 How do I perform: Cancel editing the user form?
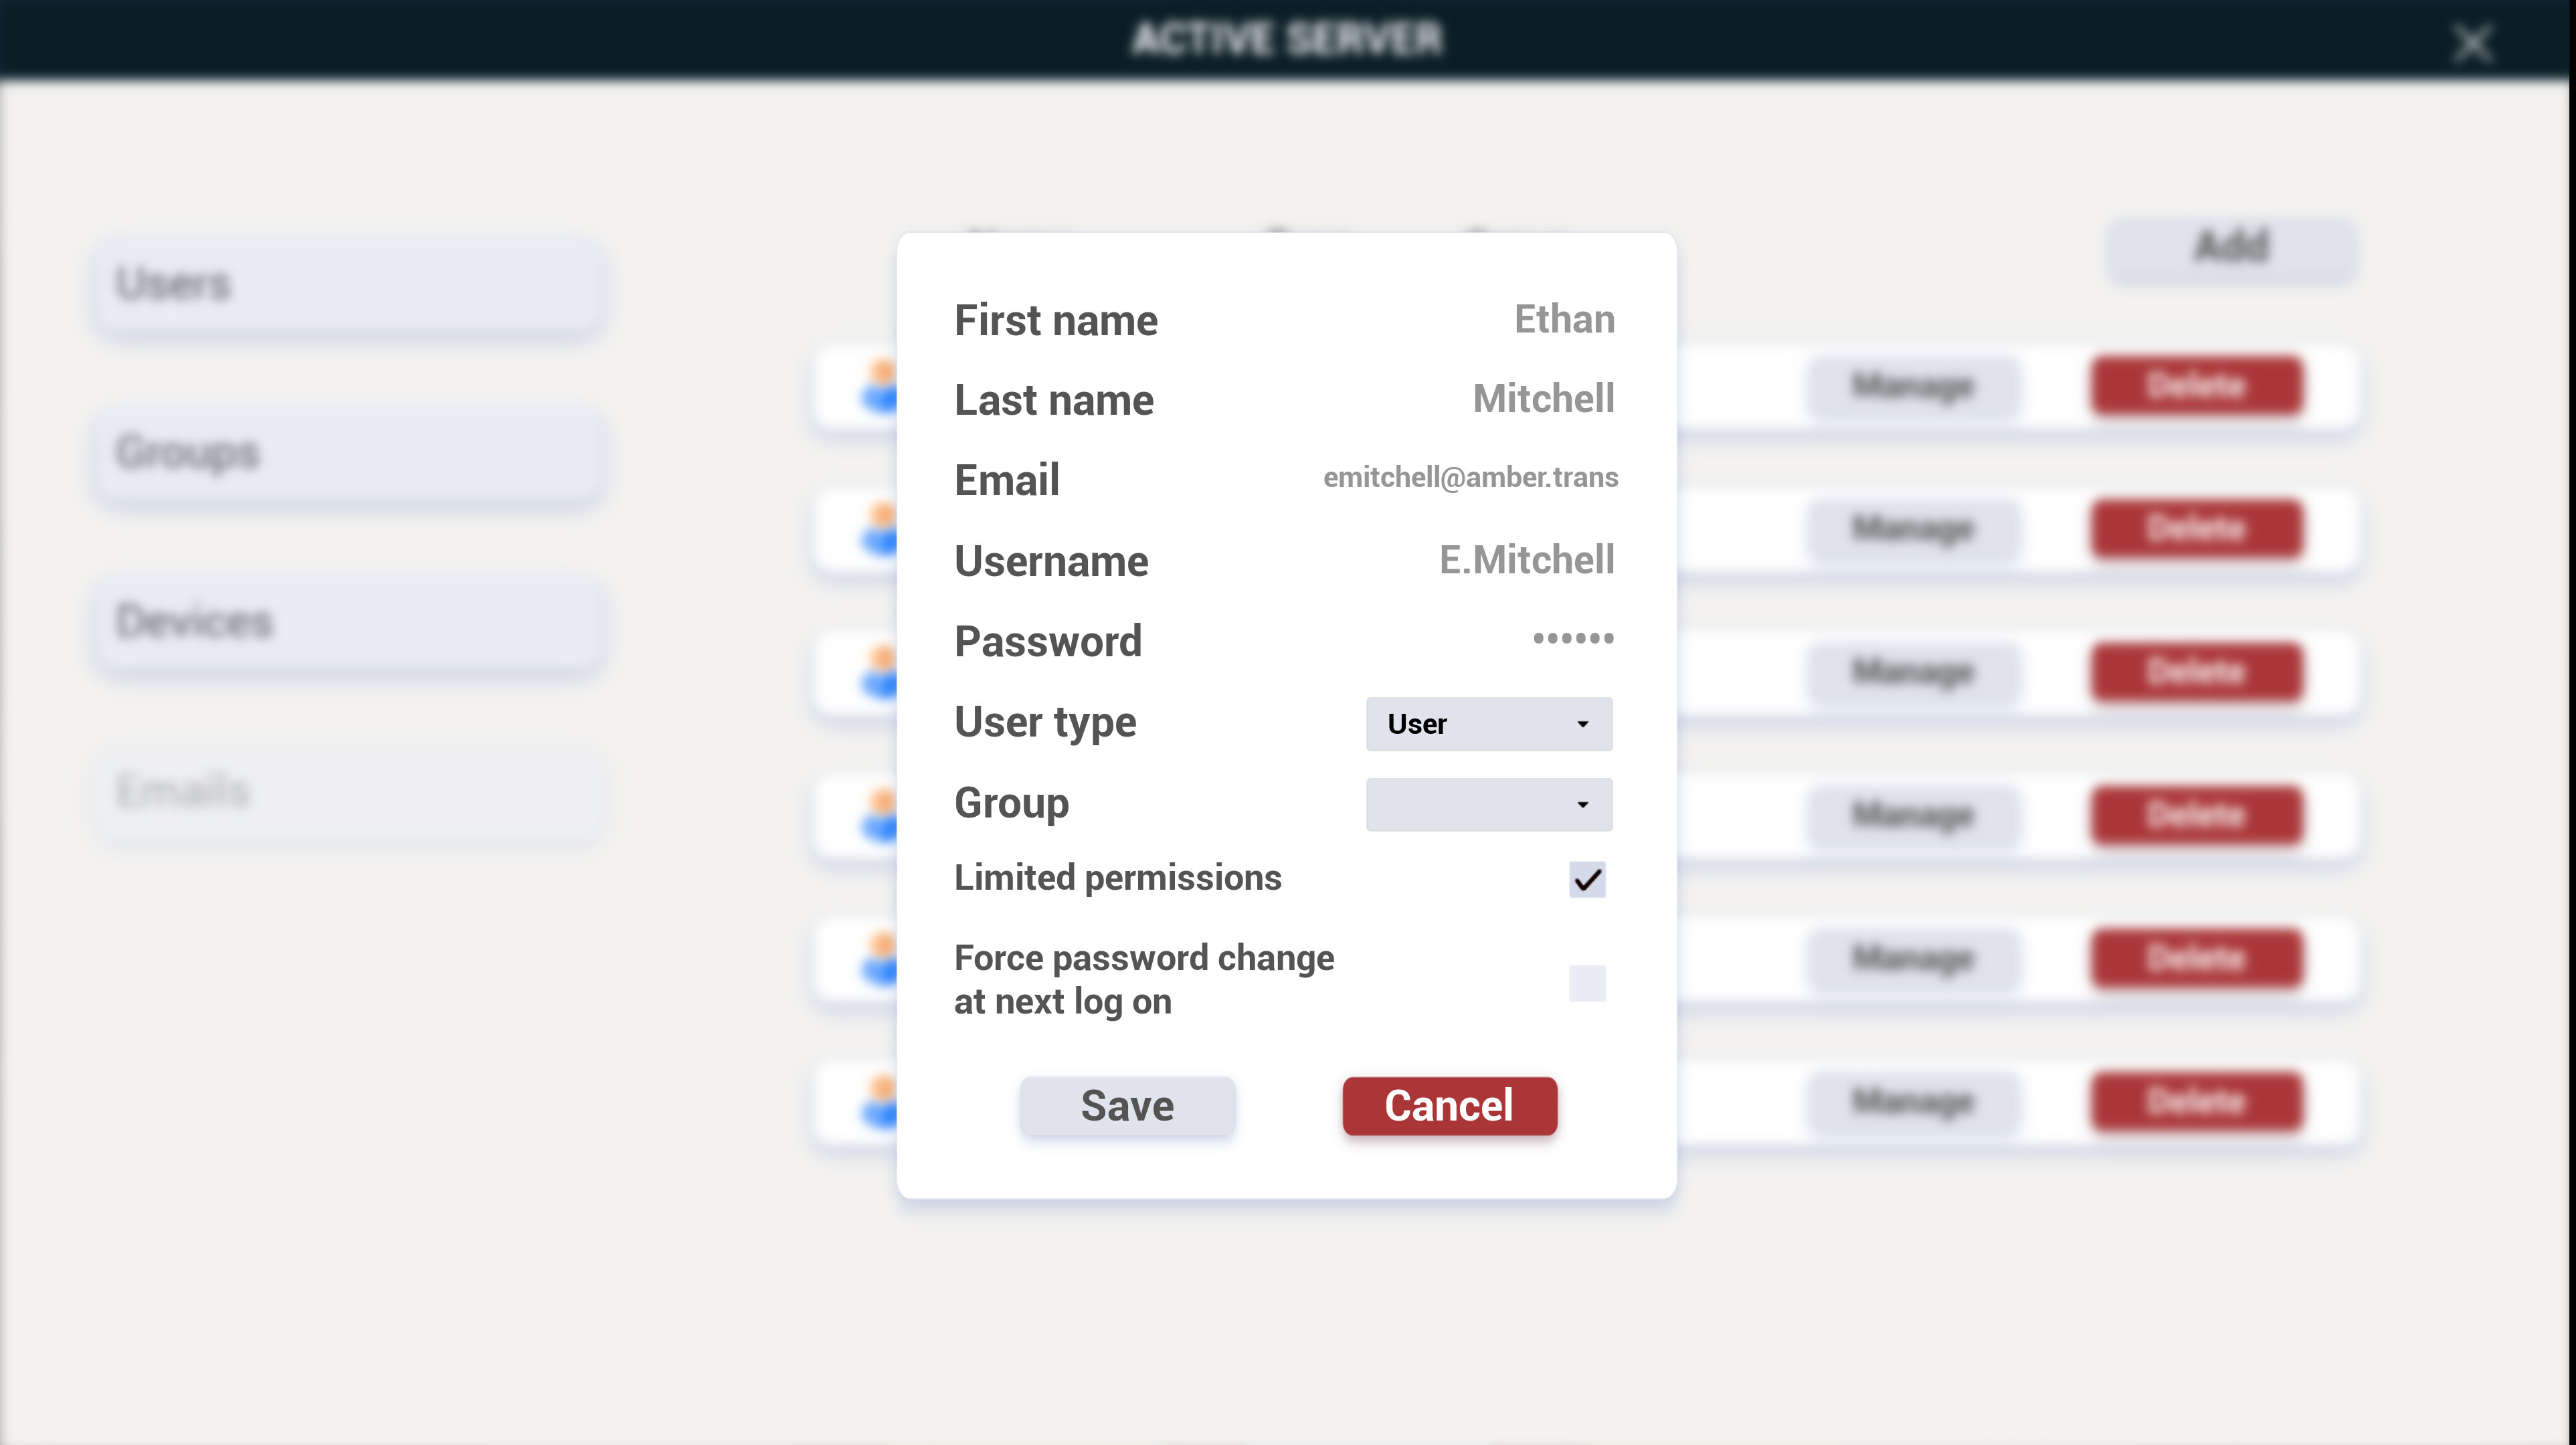pyautogui.click(x=1449, y=1106)
